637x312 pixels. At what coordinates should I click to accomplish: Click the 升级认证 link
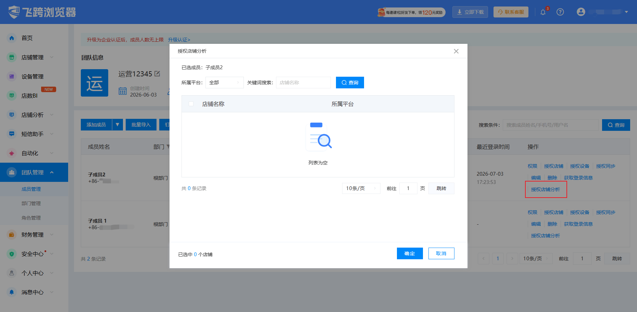click(x=179, y=40)
